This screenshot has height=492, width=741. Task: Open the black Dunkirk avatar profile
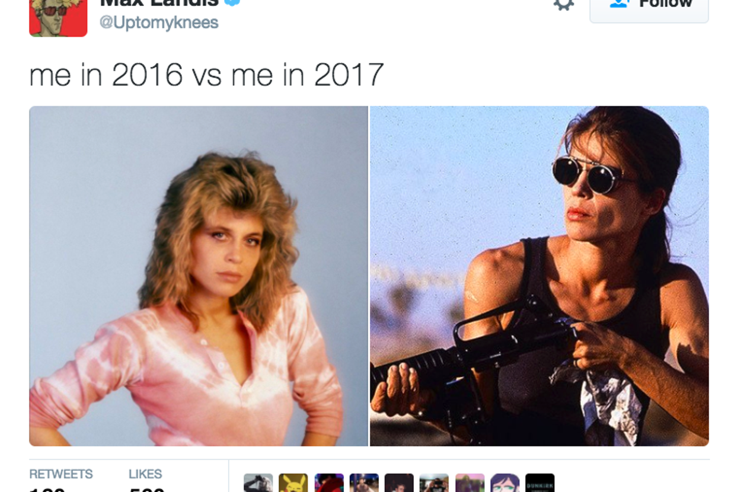pyautogui.click(x=540, y=483)
